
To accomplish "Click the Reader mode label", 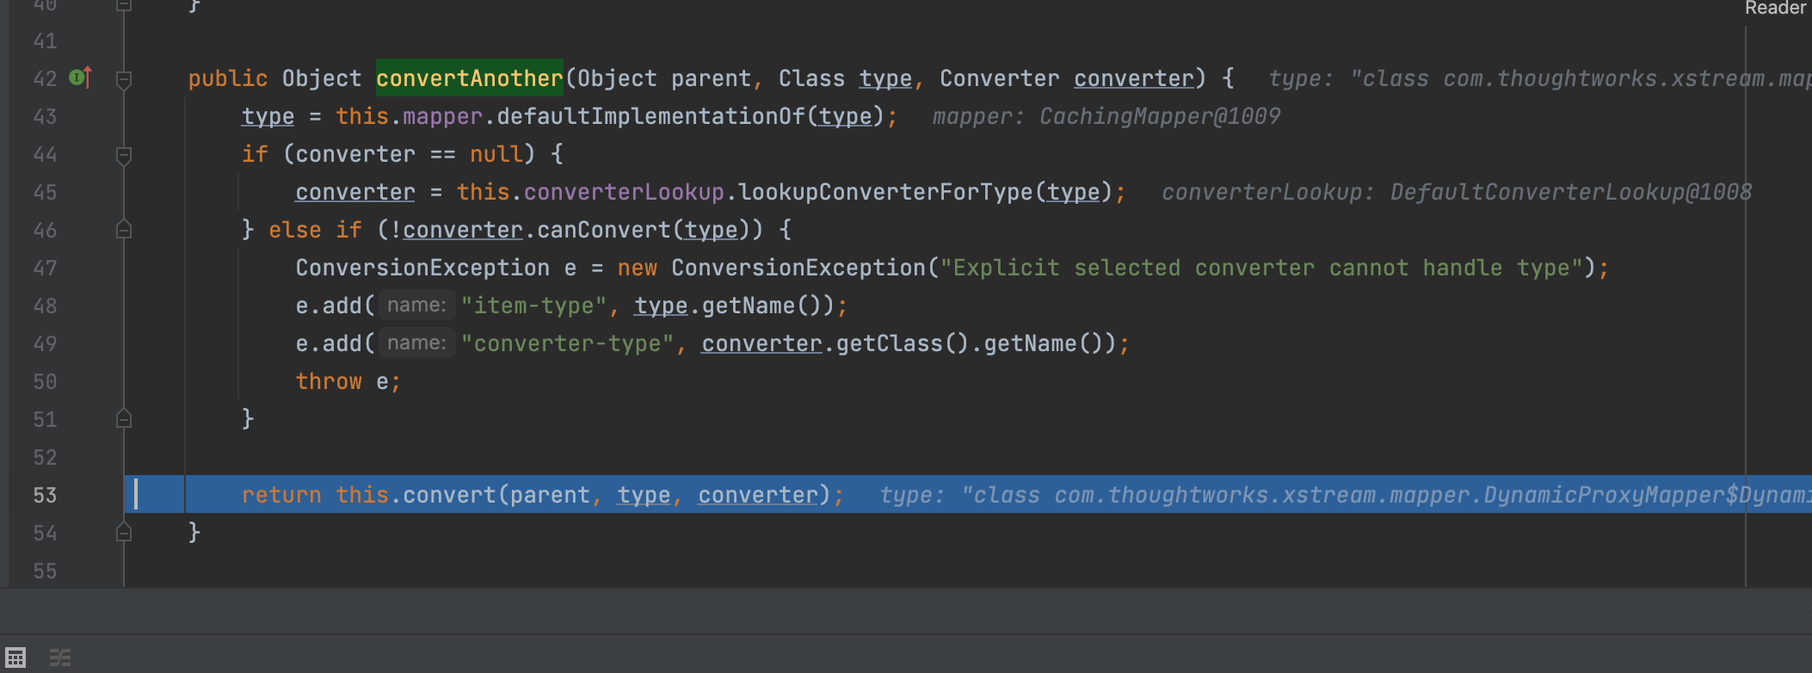I will (1775, 9).
